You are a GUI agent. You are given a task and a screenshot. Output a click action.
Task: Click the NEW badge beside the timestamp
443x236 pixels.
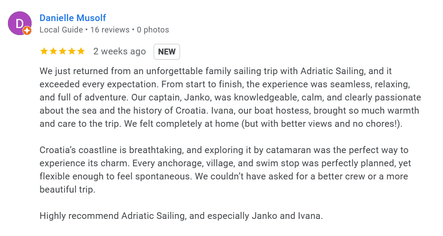[167, 52]
